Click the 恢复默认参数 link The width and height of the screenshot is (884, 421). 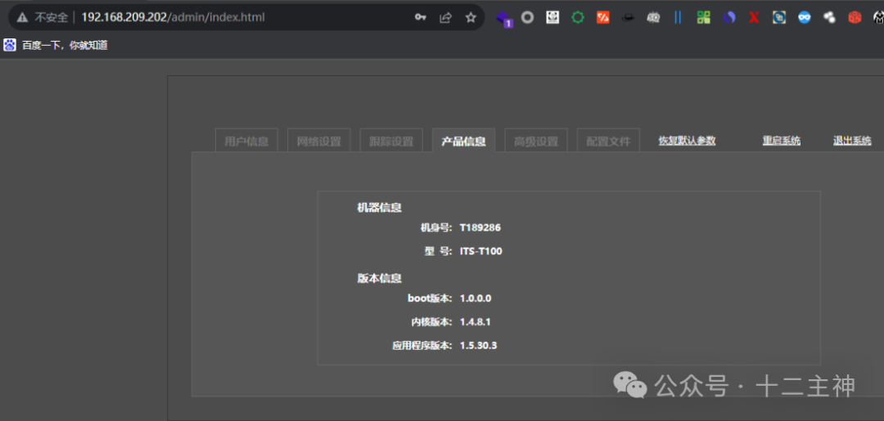point(688,141)
